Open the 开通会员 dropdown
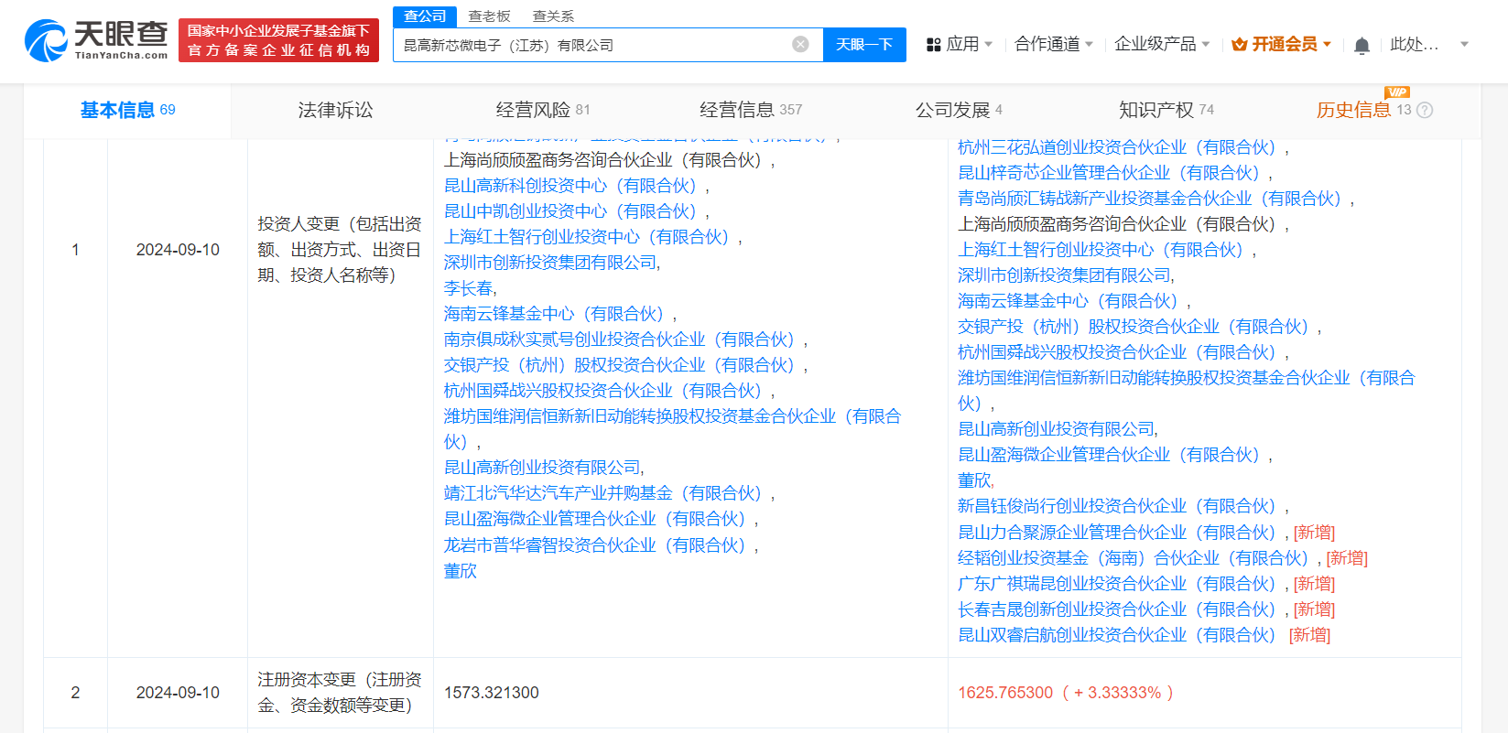Screen dimensions: 1508x733 coord(1327,44)
